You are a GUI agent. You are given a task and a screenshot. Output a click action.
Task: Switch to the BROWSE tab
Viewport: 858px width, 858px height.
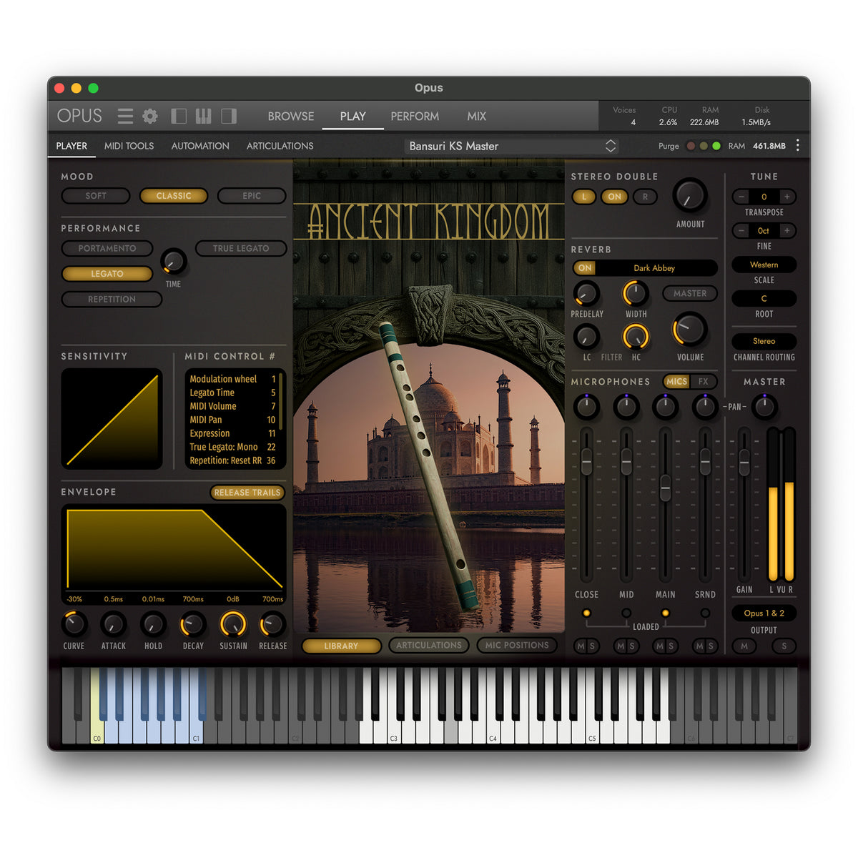[291, 116]
